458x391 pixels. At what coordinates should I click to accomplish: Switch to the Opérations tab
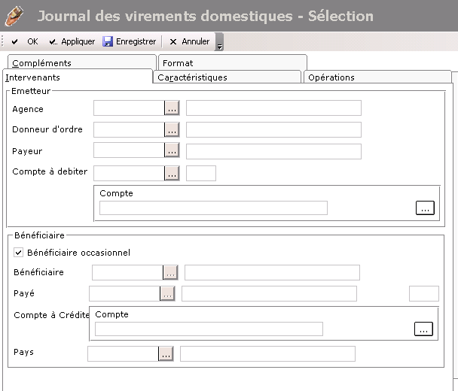tap(331, 77)
